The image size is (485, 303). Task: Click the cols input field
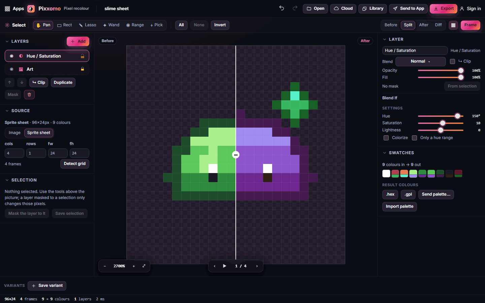pos(14,153)
